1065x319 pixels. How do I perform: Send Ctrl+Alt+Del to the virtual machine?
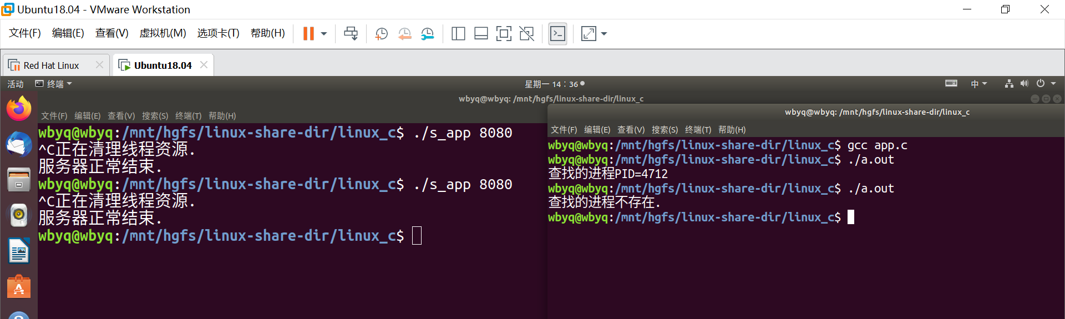point(351,34)
